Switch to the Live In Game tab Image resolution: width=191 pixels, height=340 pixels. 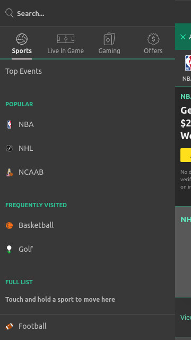coord(66,44)
